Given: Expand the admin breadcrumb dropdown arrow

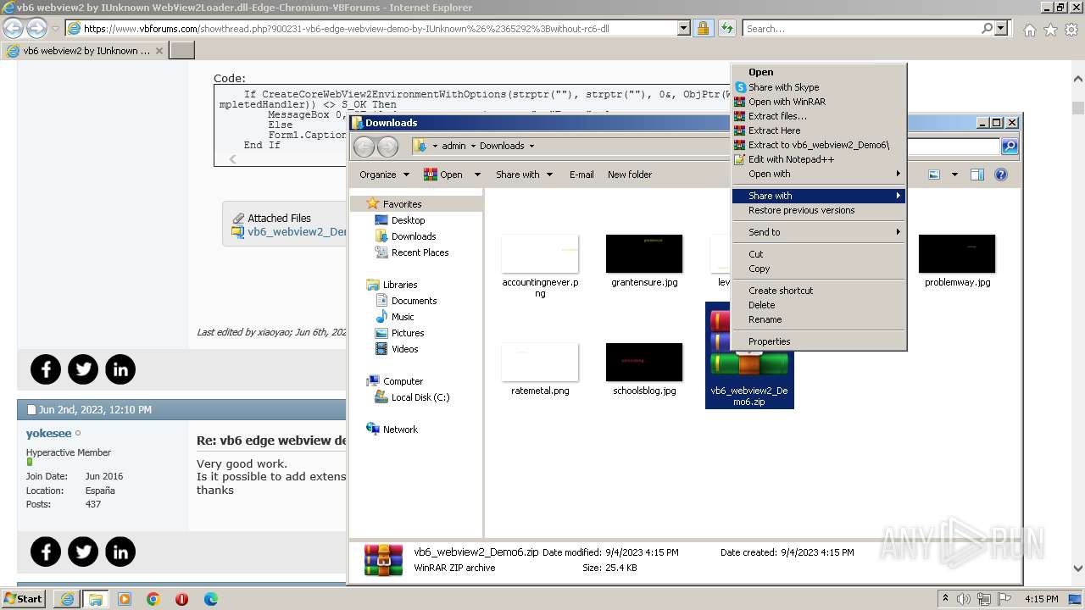Looking at the screenshot, I should [473, 146].
